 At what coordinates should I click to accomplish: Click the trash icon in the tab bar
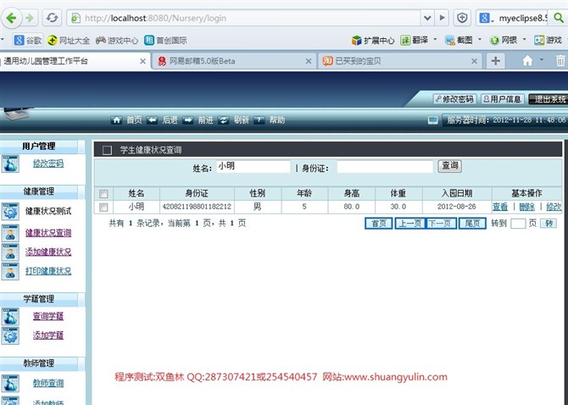pos(560,60)
